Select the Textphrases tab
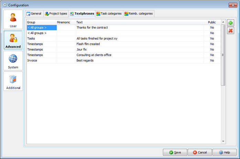Screen dimensions: 240x159 [x=82, y=14]
